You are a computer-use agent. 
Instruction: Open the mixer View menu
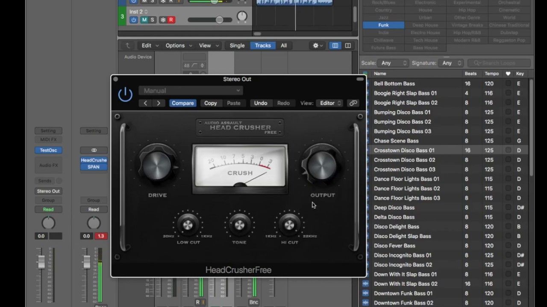pyautogui.click(x=209, y=46)
